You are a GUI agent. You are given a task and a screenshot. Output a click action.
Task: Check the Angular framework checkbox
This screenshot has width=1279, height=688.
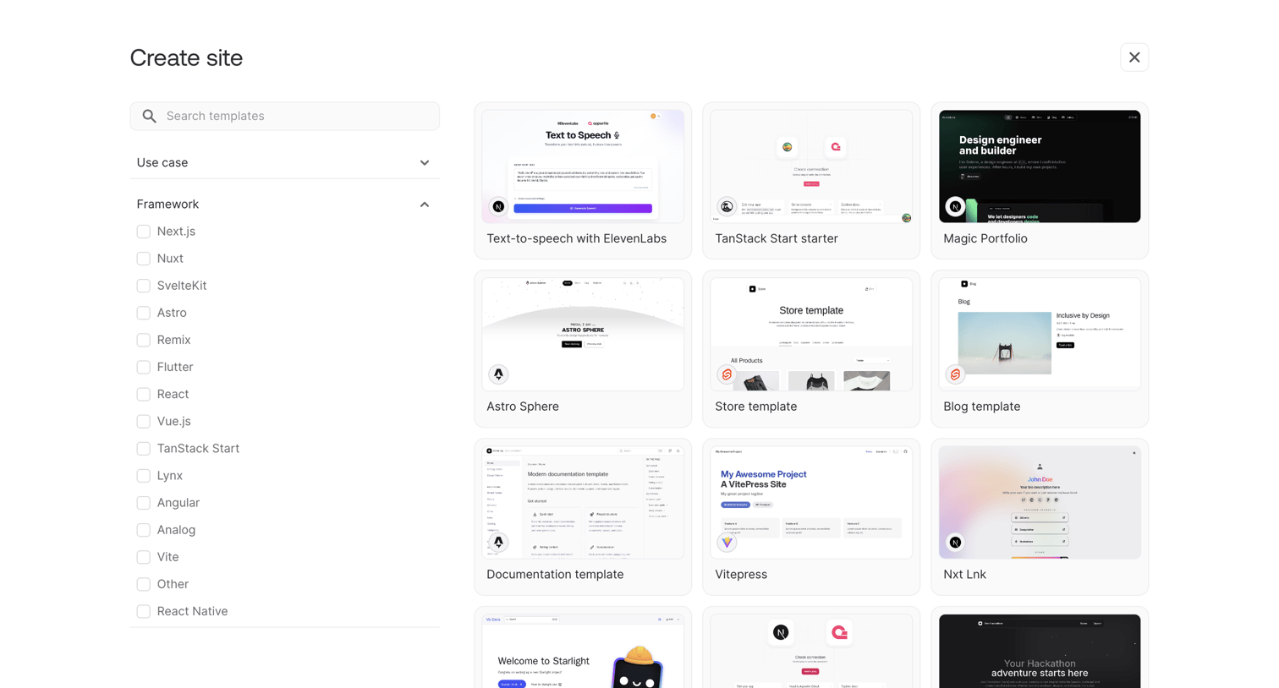pos(144,503)
